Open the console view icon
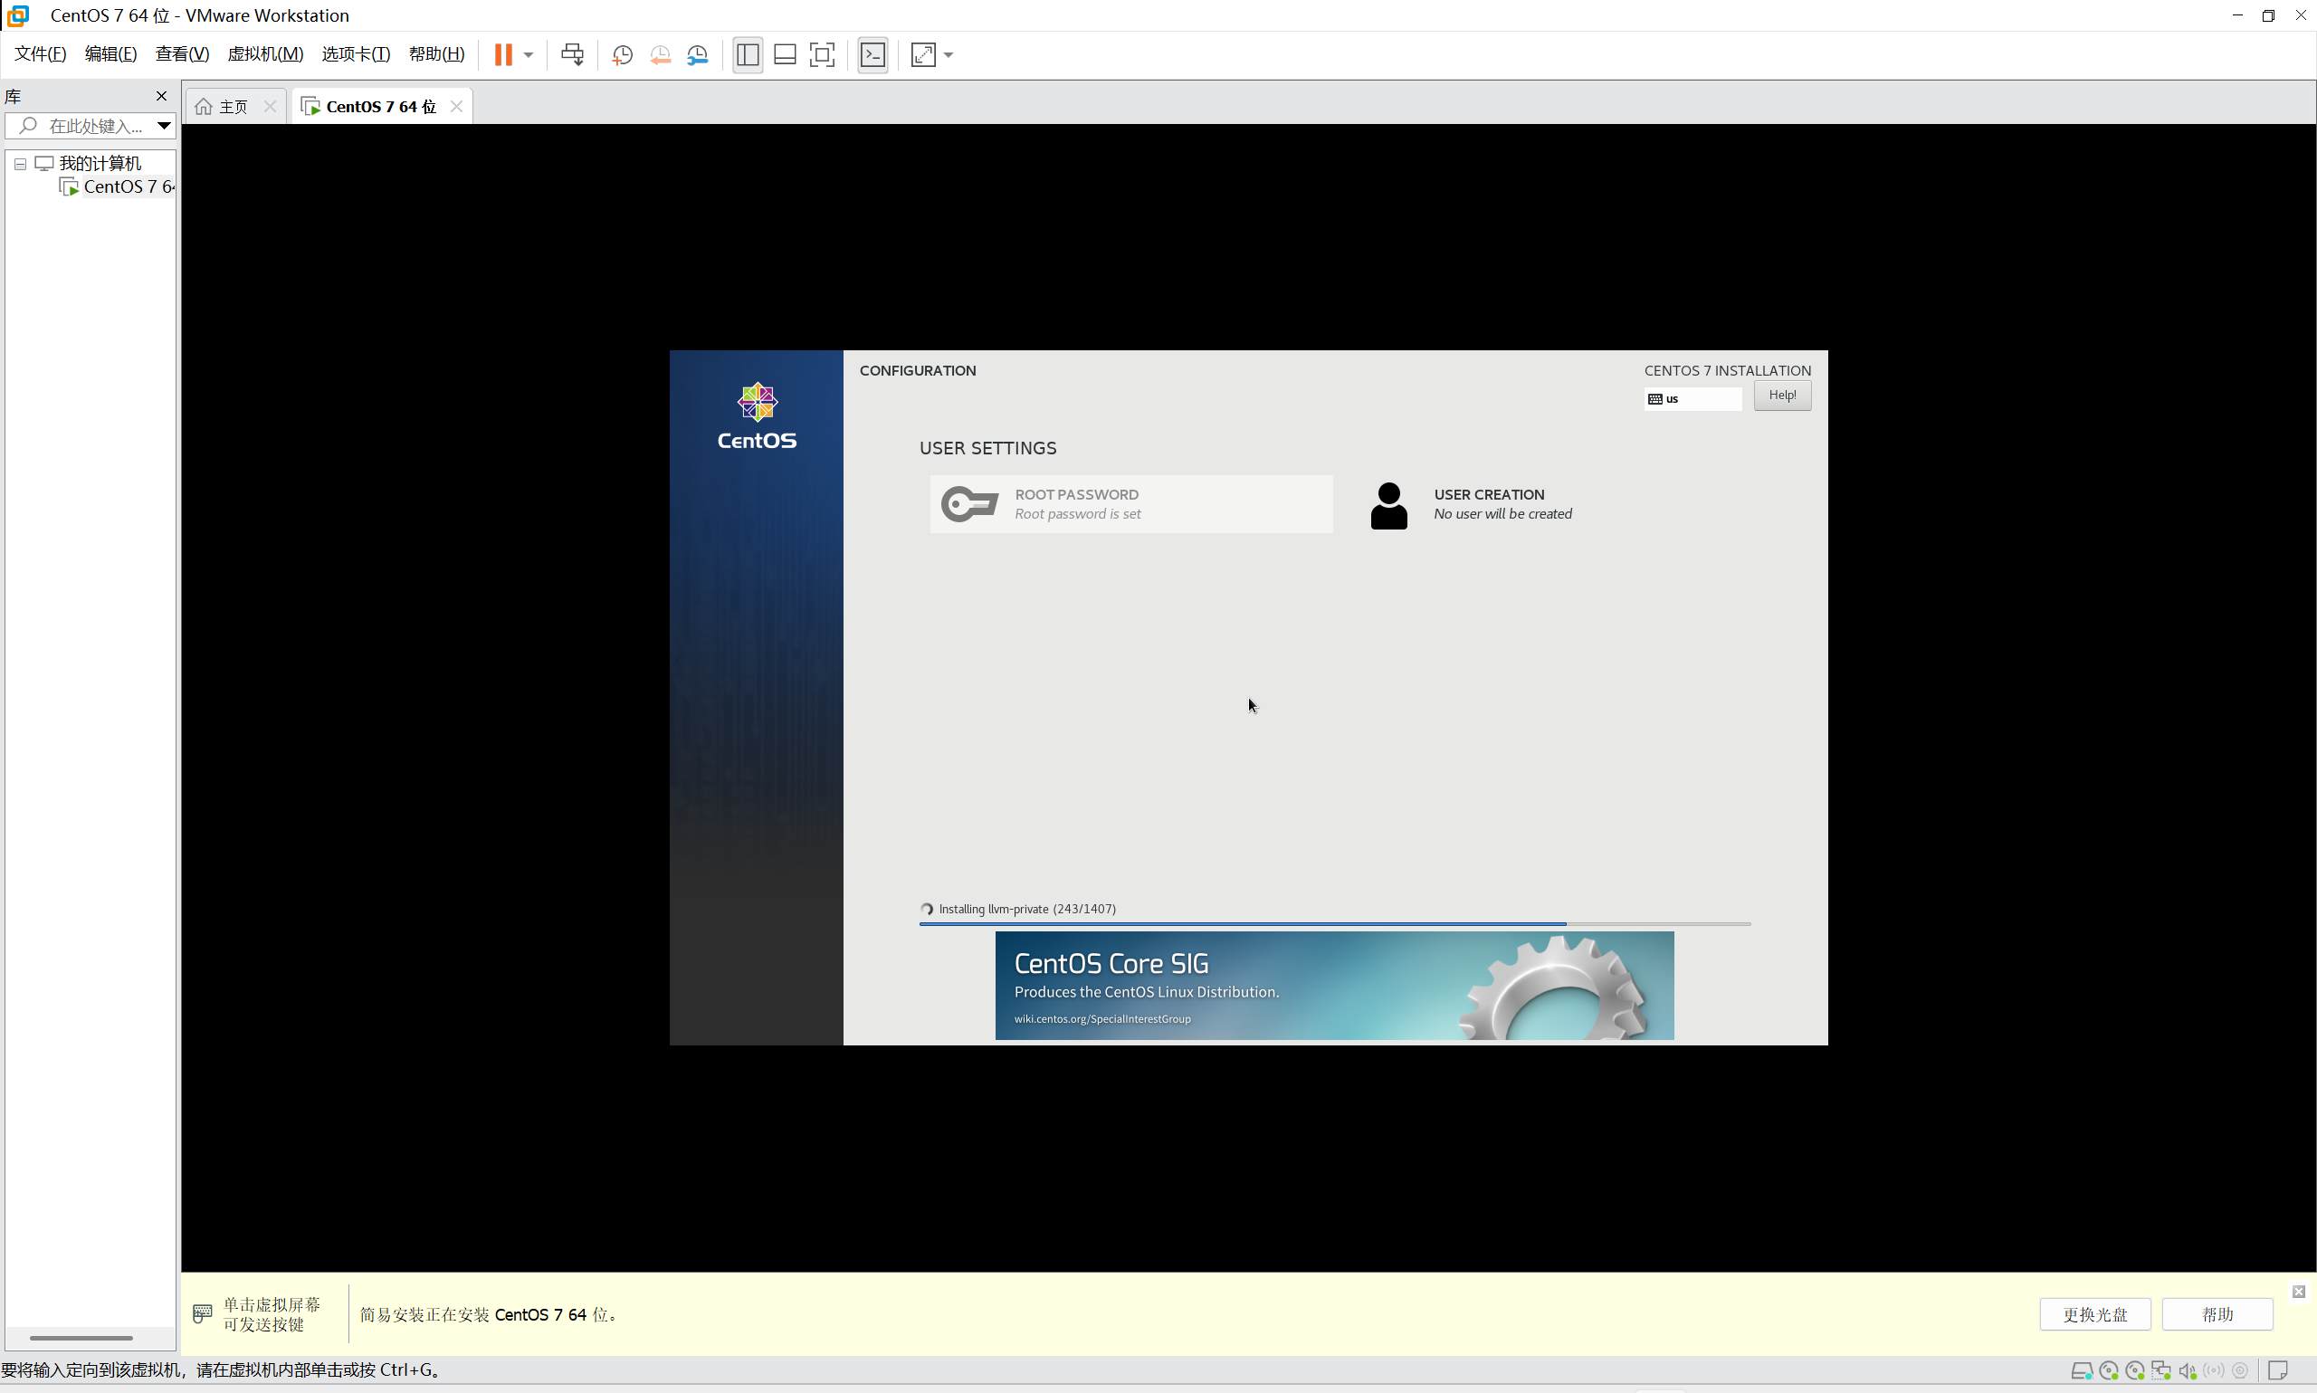The height and width of the screenshot is (1393, 2317). coord(872,54)
